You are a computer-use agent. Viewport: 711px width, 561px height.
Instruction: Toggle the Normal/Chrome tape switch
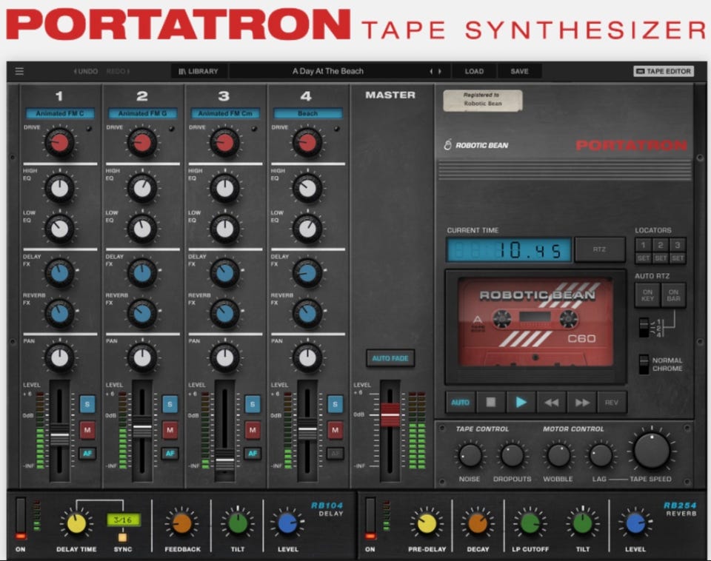[x=644, y=364]
